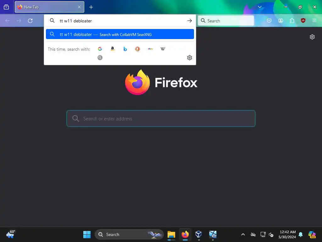Search this time with Amazon
This screenshot has height=242, width=322.
click(x=113, y=49)
